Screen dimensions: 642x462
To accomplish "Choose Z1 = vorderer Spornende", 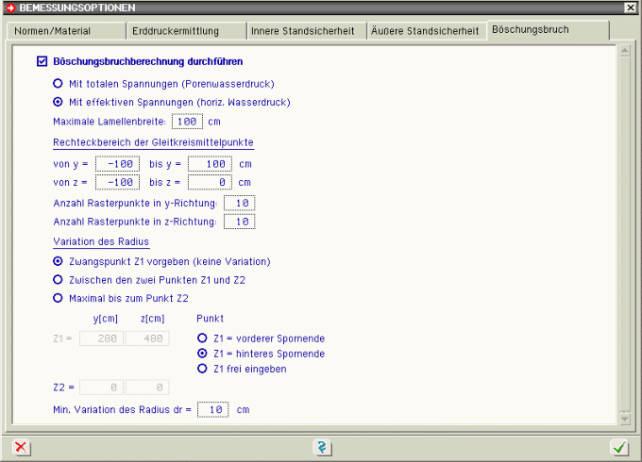I will pos(202,337).
